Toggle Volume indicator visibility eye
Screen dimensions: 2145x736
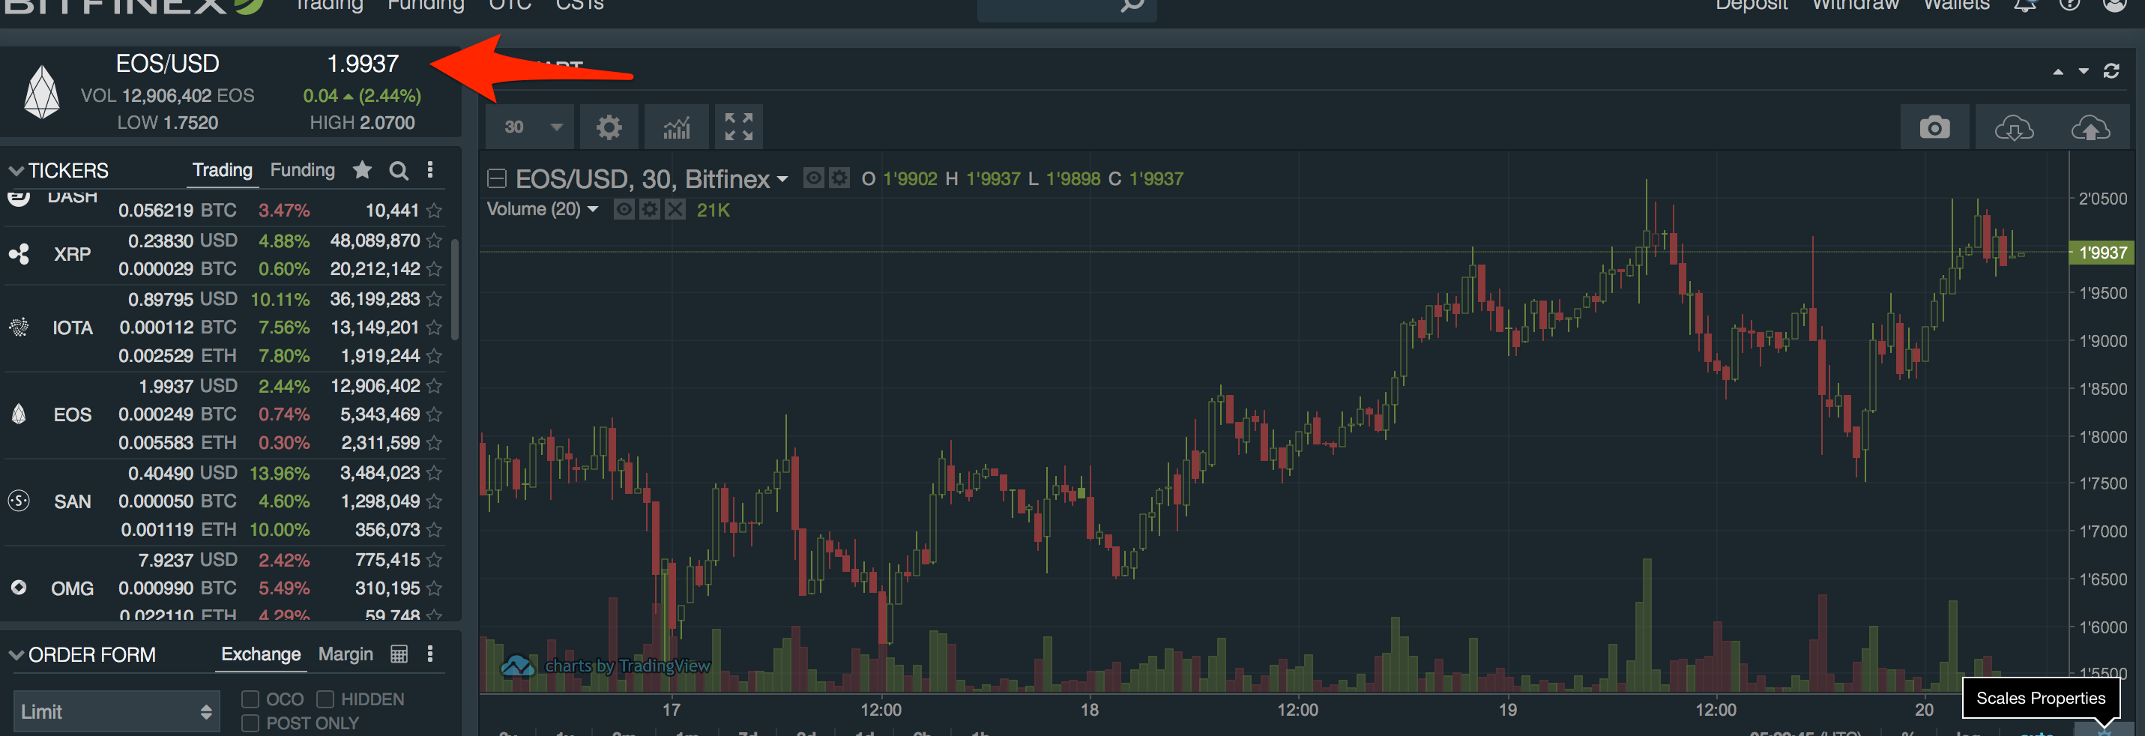624,209
